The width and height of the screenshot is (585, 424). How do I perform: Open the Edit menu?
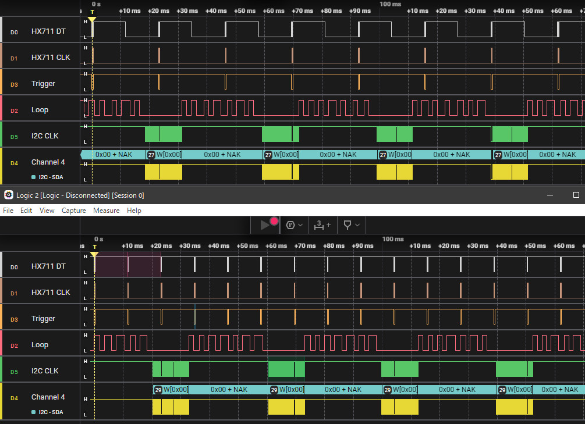[x=26, y=211]
